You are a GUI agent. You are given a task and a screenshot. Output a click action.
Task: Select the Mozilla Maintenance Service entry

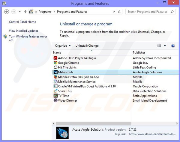tap(77, 82)
